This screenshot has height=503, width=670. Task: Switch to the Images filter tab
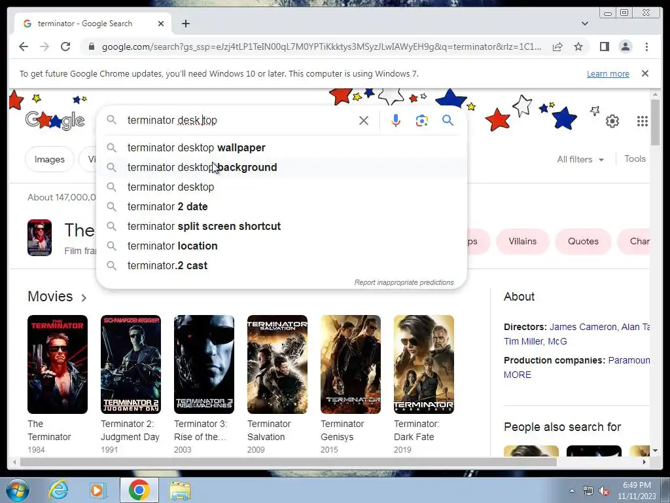point(50,159)
